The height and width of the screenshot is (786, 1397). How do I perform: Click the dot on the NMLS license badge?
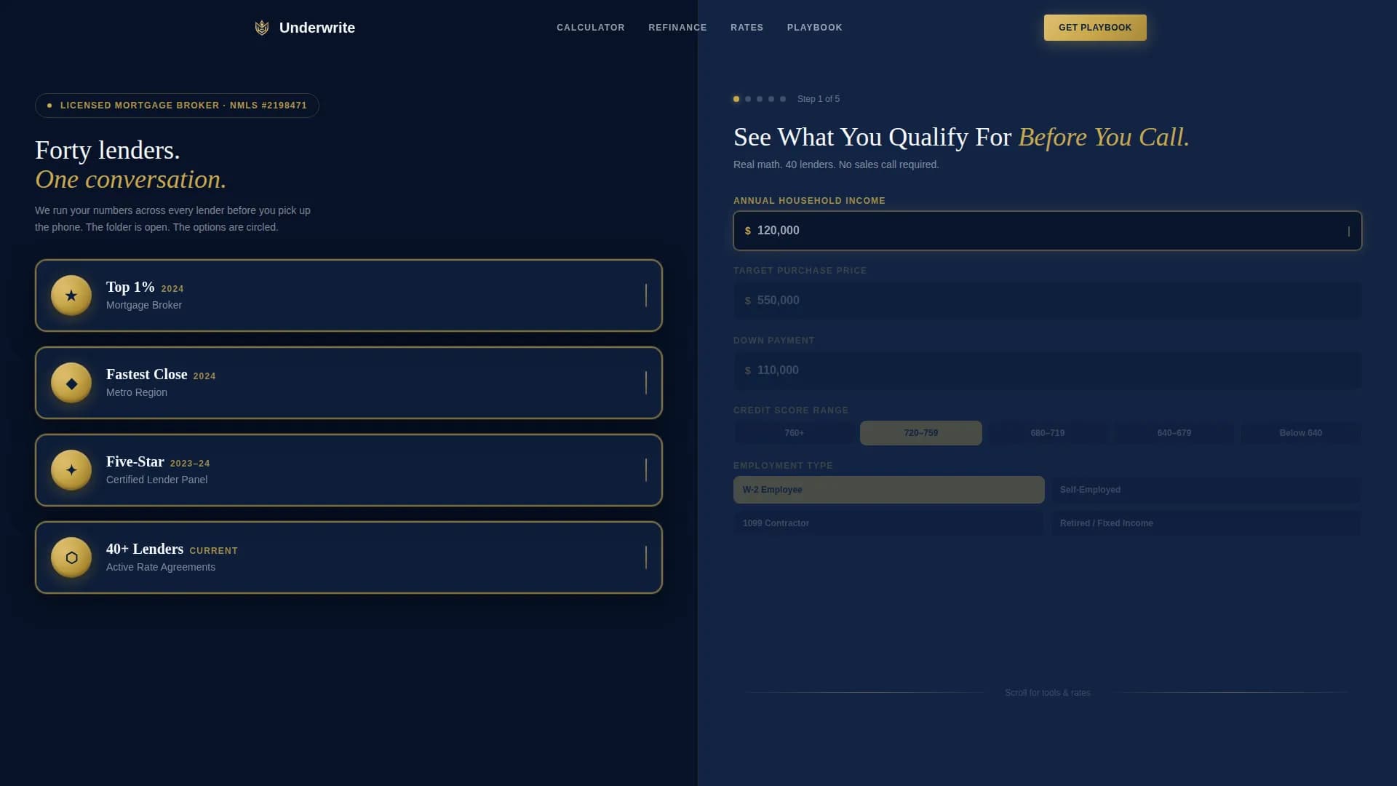point(49,105)
